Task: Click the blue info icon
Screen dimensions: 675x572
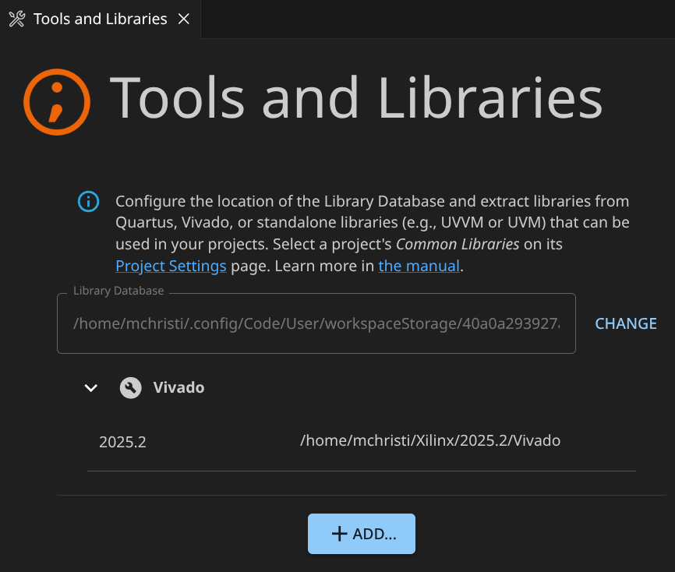Action: coord(88,201)
